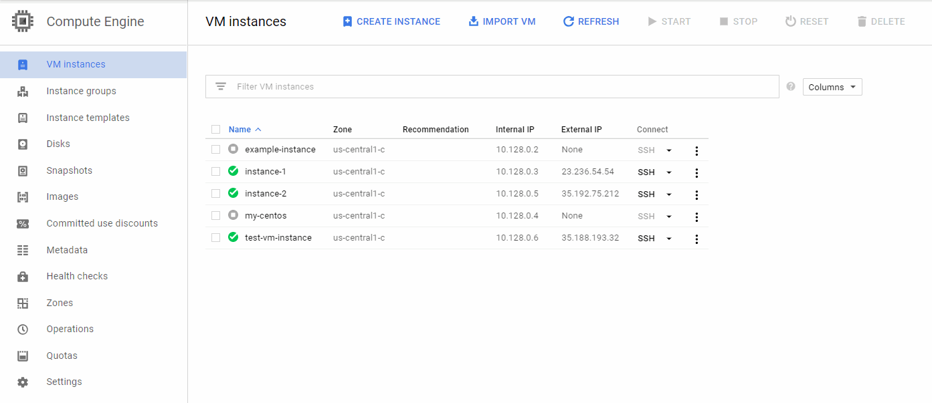Screen dimensions: 932x403
Task: Go to Health checks
Action: pos(76,275)
